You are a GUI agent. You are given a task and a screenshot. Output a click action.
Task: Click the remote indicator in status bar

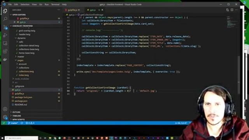pos(4,123)
